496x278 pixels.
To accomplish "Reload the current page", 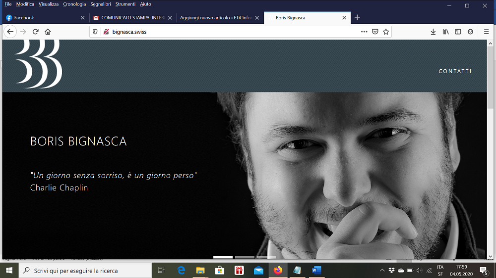I will pyautogui.click(x=35, y=32).
